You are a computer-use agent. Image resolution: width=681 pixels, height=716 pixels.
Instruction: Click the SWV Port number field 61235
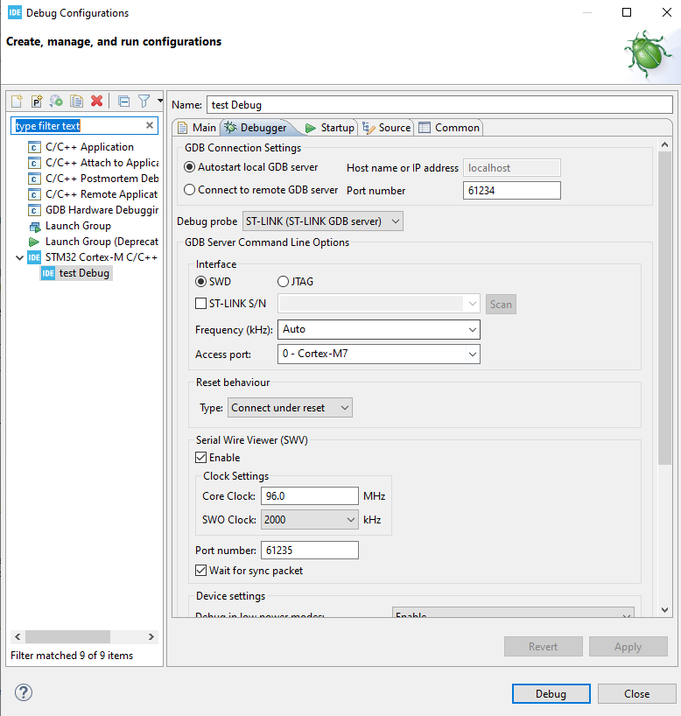[x=309, y=551]
